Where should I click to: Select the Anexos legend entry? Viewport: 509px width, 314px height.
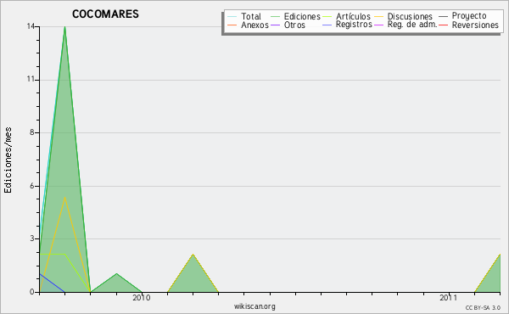click(249, 25)
